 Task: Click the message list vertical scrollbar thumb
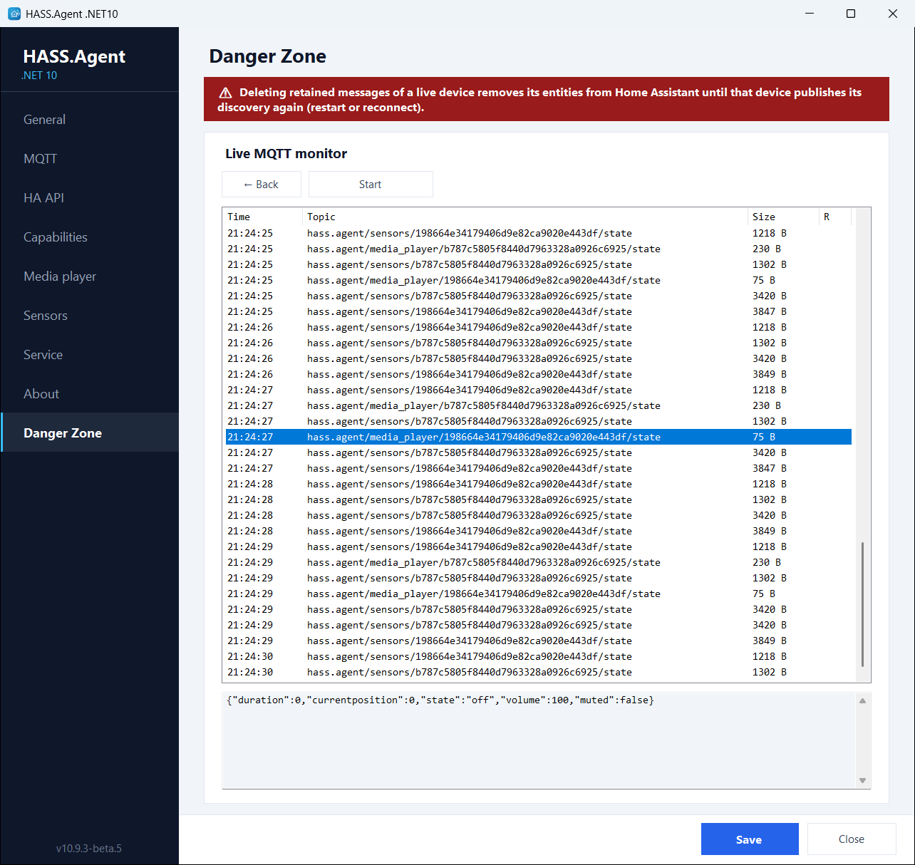pos(862,604)
